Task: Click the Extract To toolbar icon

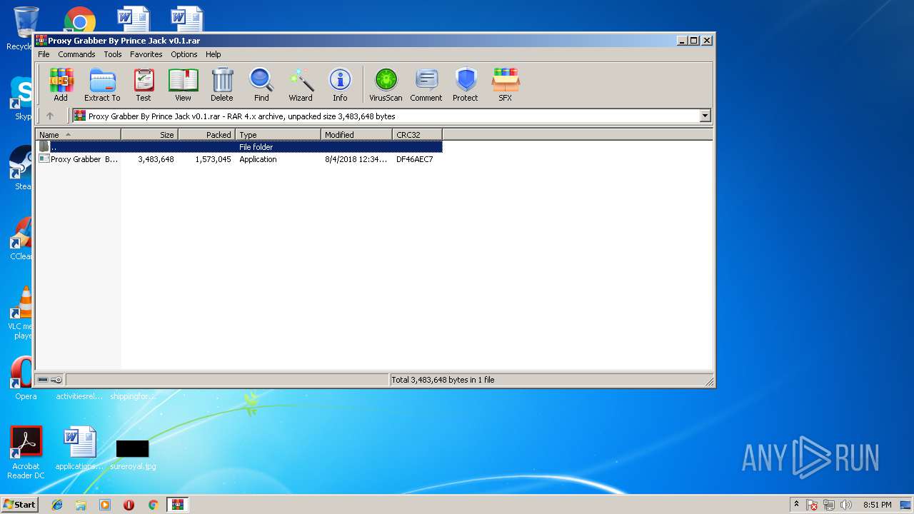Action: 102,84
